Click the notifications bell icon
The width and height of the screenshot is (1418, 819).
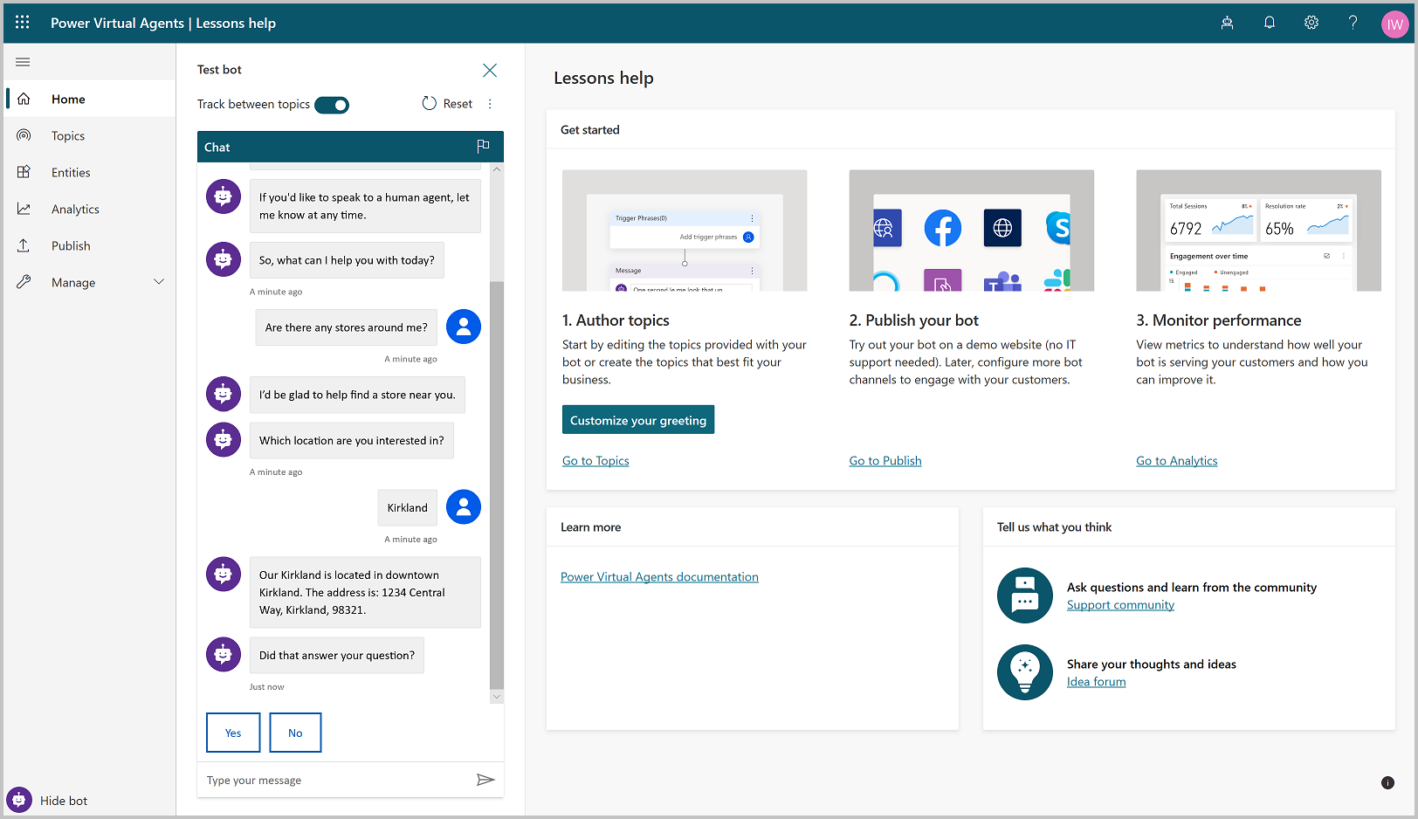click(x=1269, y=23)
